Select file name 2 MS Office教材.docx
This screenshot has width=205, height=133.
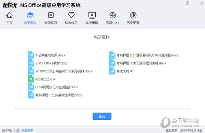(x=52, y=63)
